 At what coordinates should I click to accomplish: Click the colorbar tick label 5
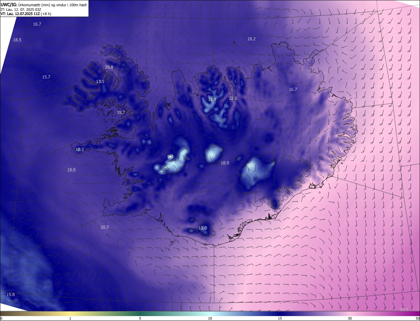pyautogui.click(x=140, y=318)
